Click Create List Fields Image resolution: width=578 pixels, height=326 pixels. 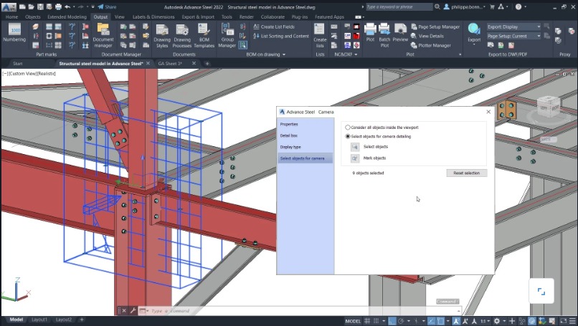pyautogui.click(x=274, y=27)
